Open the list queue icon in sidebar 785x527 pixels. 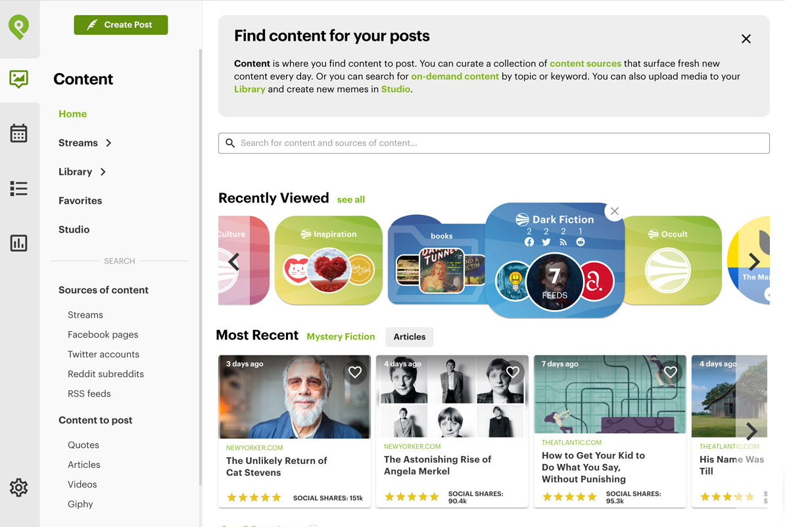pos(18,189)
